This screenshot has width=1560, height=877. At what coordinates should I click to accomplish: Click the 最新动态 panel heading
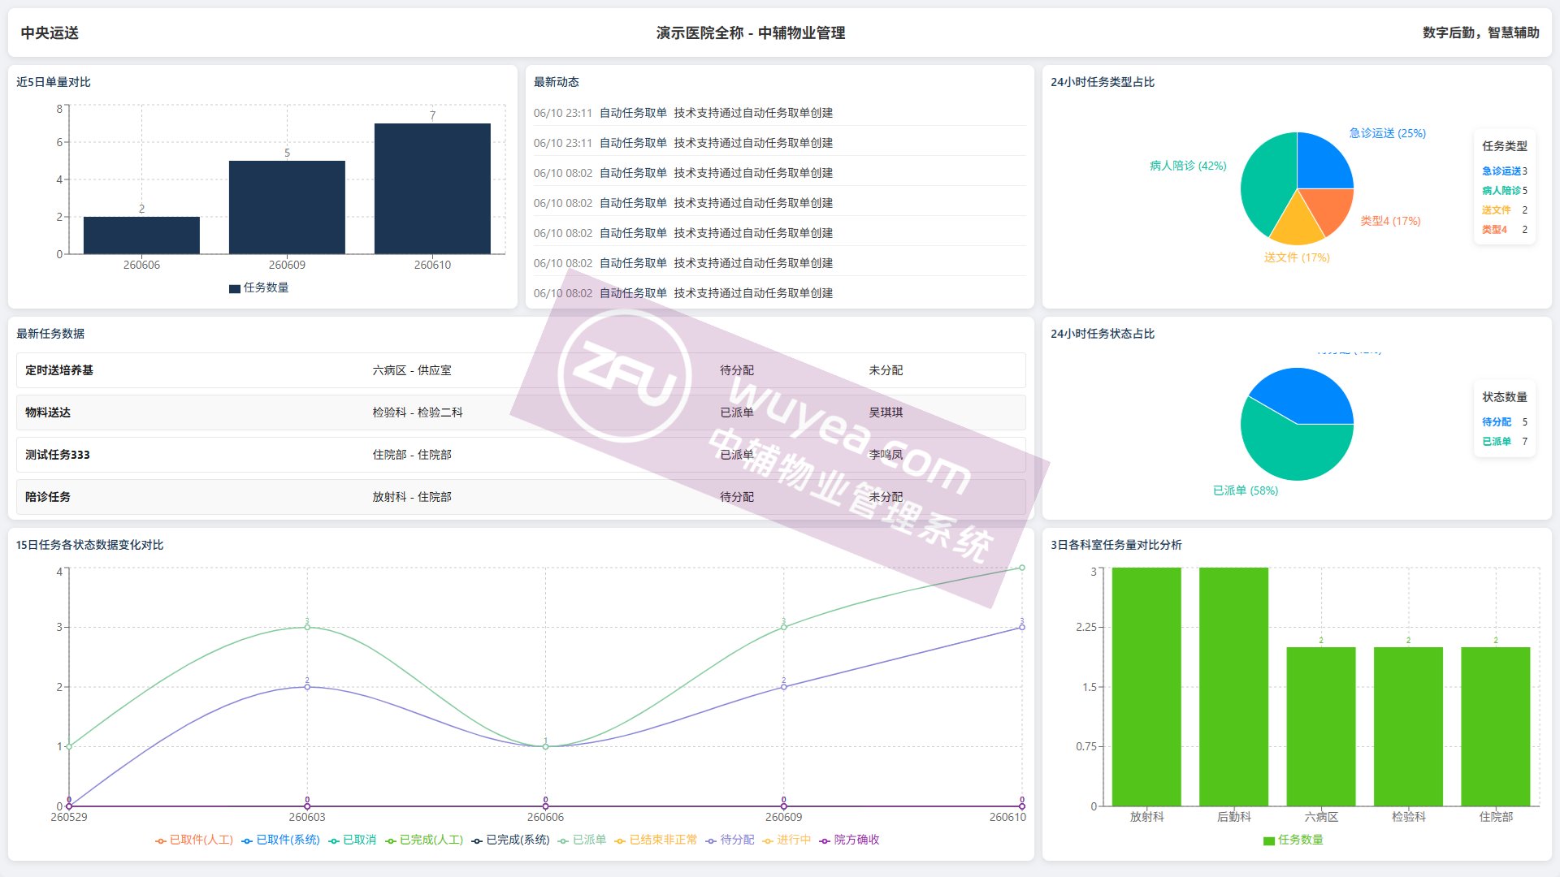click(x=557, y=82)
